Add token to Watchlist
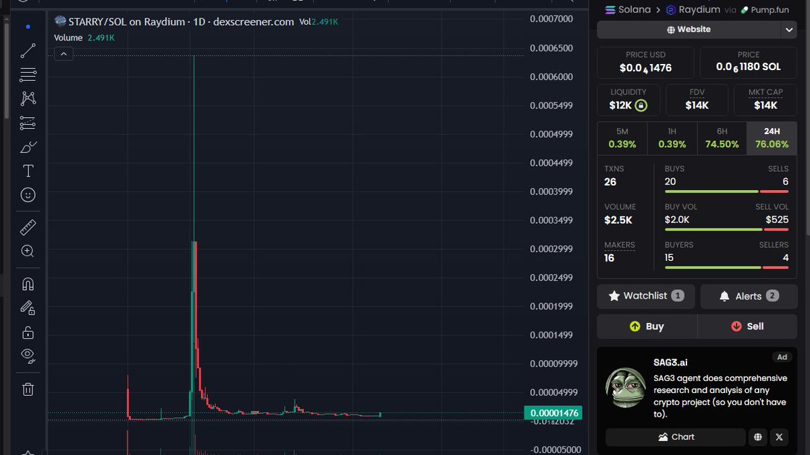Viewport: 810px width, 455px height. pyautogui.click(x=646, y=296)
